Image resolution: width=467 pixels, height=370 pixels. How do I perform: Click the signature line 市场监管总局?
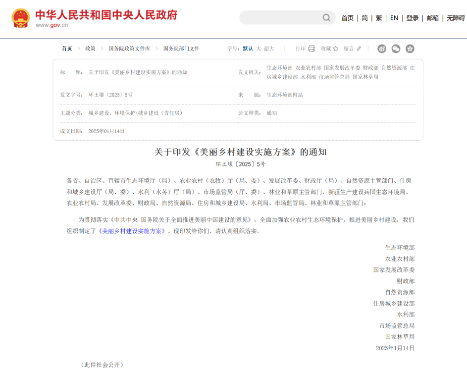397,326
